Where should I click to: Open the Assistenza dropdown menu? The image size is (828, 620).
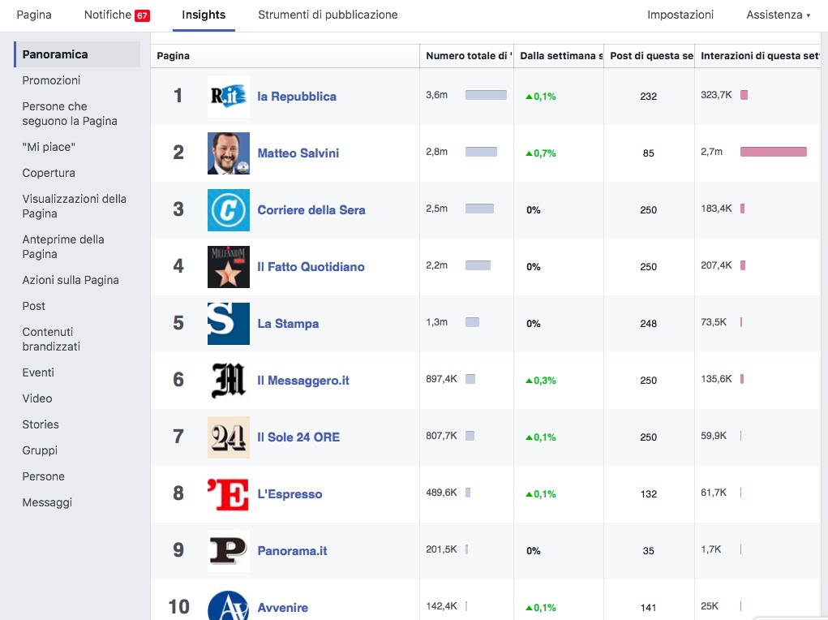click(x=778, y=15)
